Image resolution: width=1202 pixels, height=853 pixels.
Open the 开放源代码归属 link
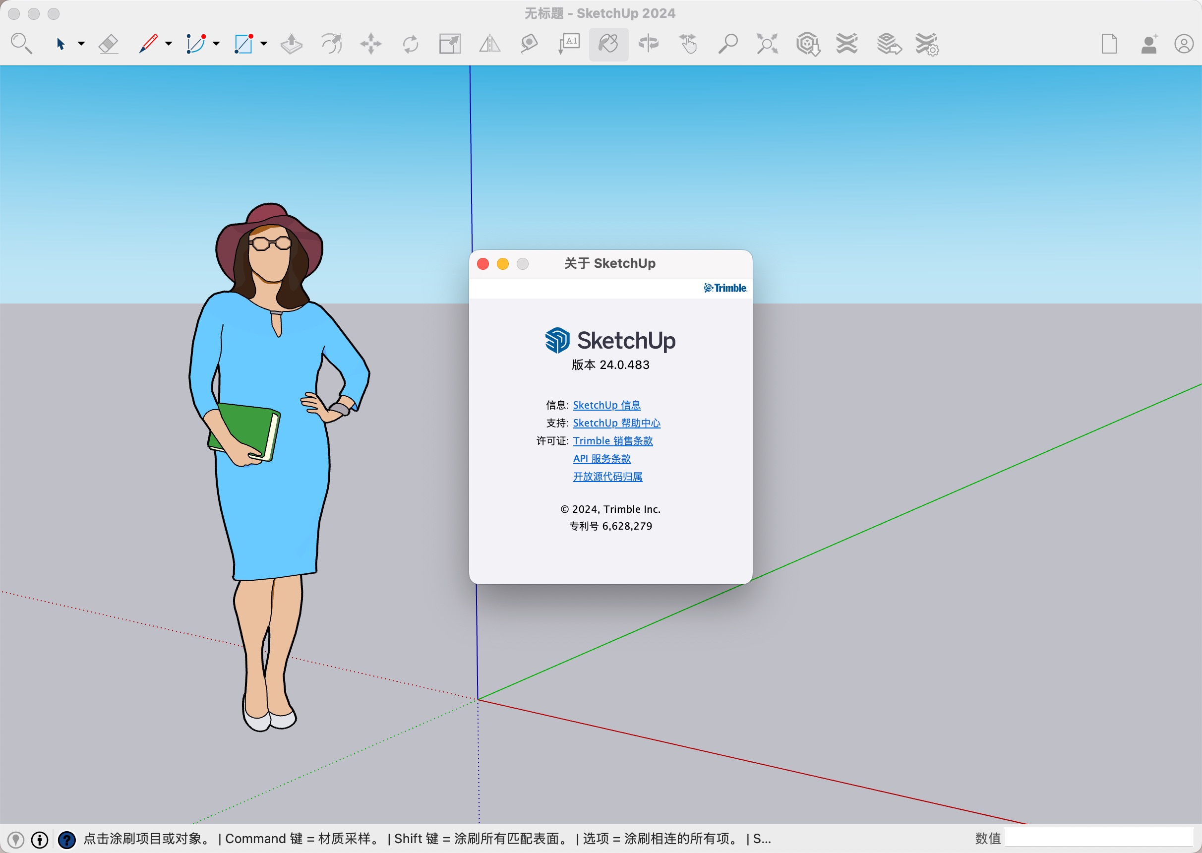point(607,477)
